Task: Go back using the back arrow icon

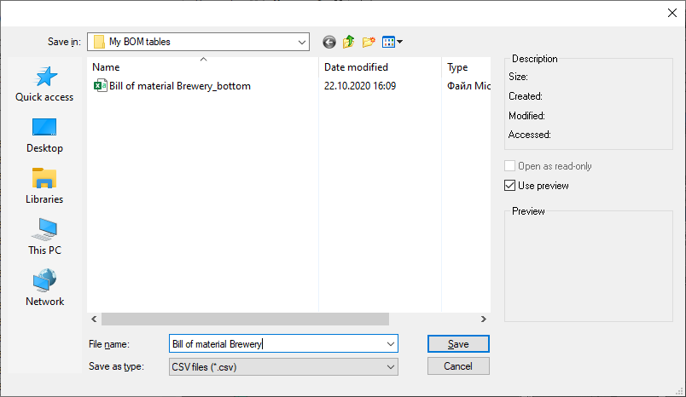Action: (329, 42)
